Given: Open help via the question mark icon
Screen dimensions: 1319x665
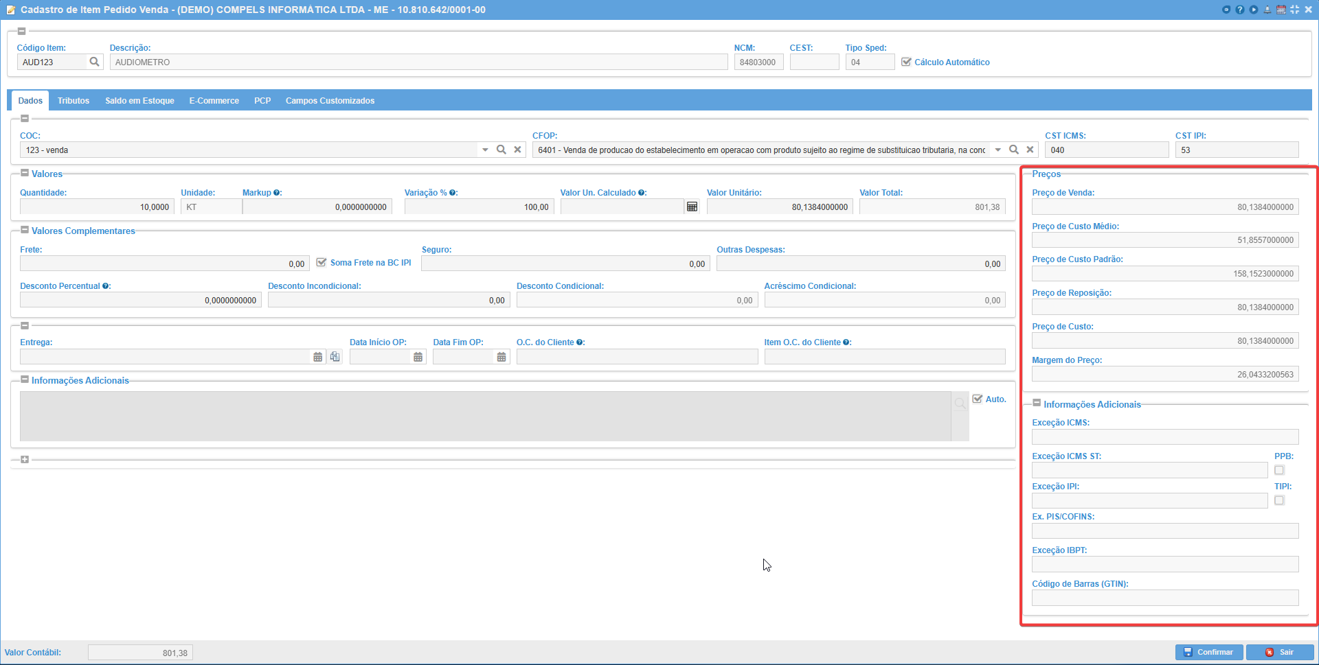Looking at the screenshot, I should 1240,10.
